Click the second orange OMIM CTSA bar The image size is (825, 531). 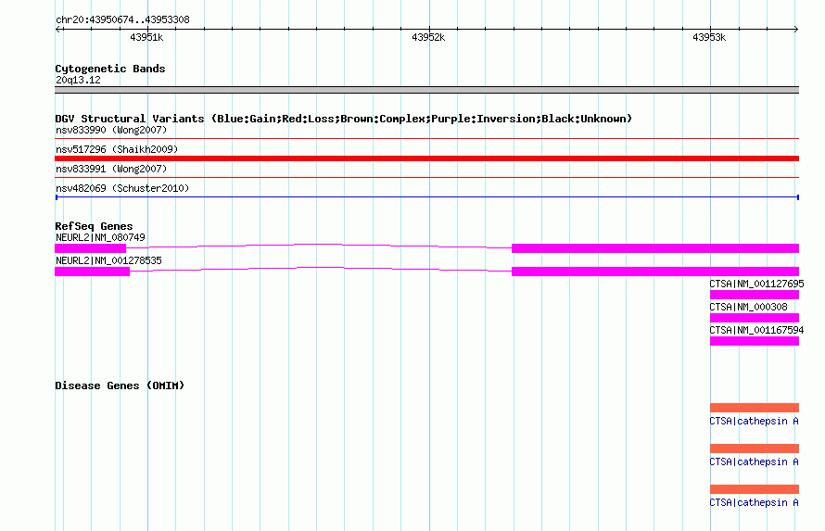tap(755, 449)
